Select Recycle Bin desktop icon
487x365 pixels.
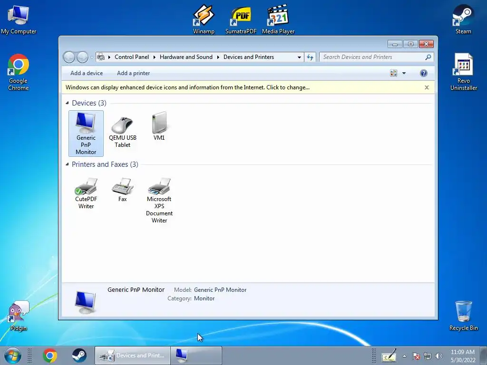click(x=463, y=316)
